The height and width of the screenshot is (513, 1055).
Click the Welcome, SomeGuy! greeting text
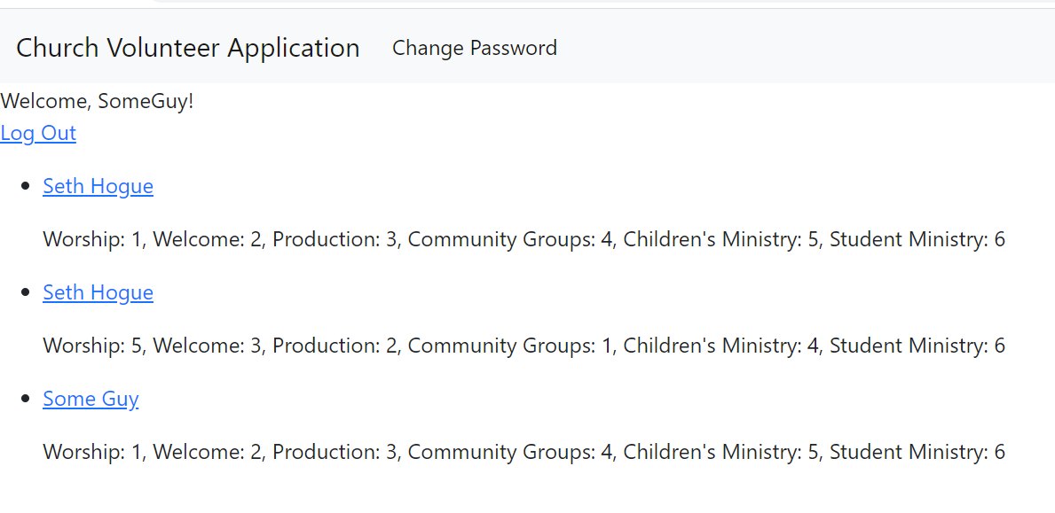pos(97,102)
